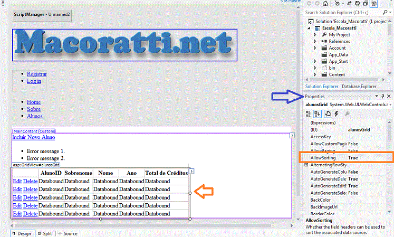394x237 pixels.
Task: Click the Registrar link
Action: pos(37,74)
